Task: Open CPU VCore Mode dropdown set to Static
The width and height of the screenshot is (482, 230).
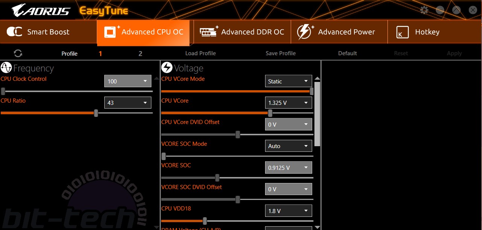Action: (x=288, y=81)
